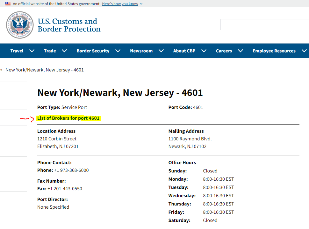Click the U.S. Customs and Border Protection title
Image resolution: width=309 pixels, height=229 pixels.
[69, 25]
